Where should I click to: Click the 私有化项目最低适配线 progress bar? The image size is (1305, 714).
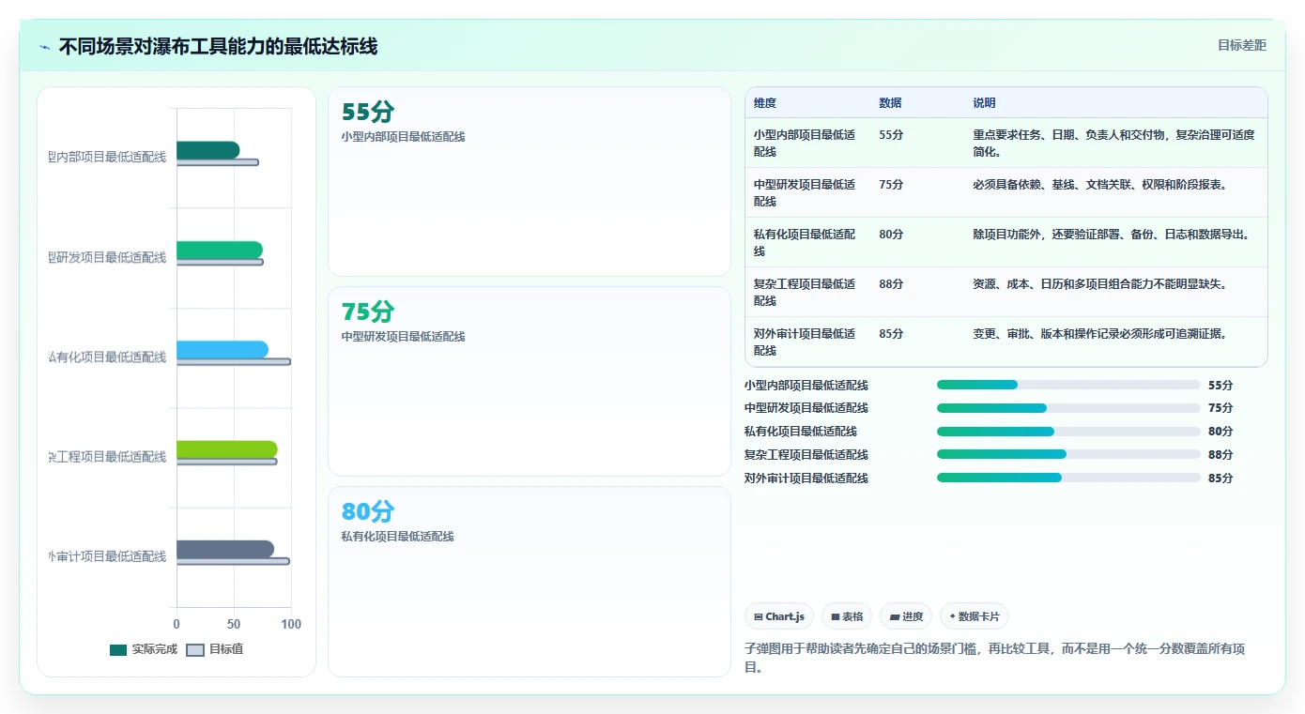[x=1068, y=432]
